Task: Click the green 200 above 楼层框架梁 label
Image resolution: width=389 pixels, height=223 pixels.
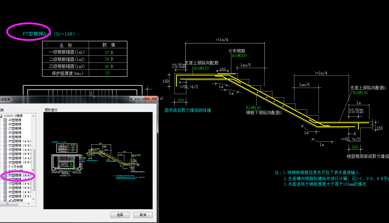Action: 355,147
